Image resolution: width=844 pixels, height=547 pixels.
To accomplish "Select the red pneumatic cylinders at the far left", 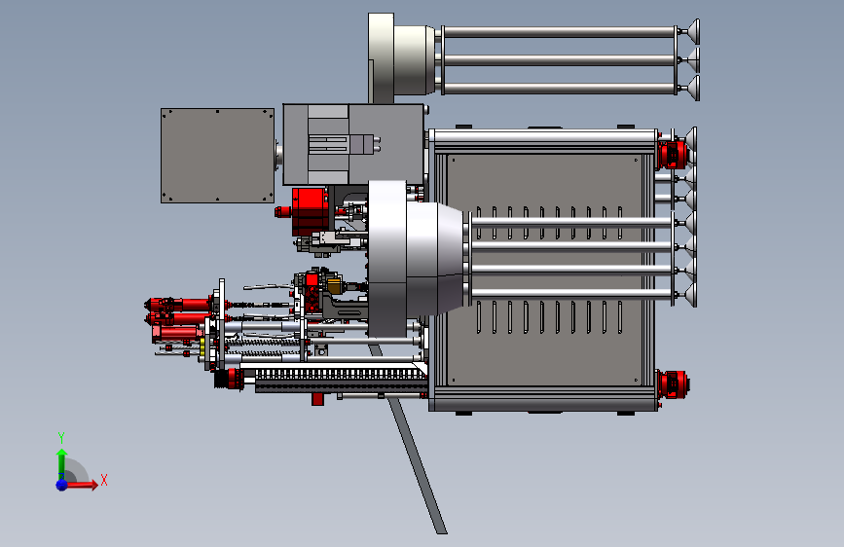I will [179, 318].
